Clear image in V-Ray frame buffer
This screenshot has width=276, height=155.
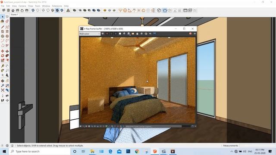137,34
